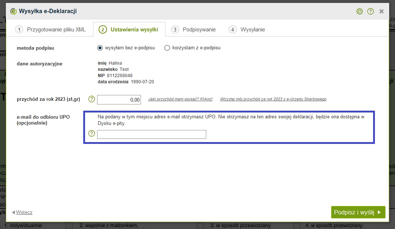Click the help icon beside e-mail field
395x229 pixels.
tap(92, 133)
